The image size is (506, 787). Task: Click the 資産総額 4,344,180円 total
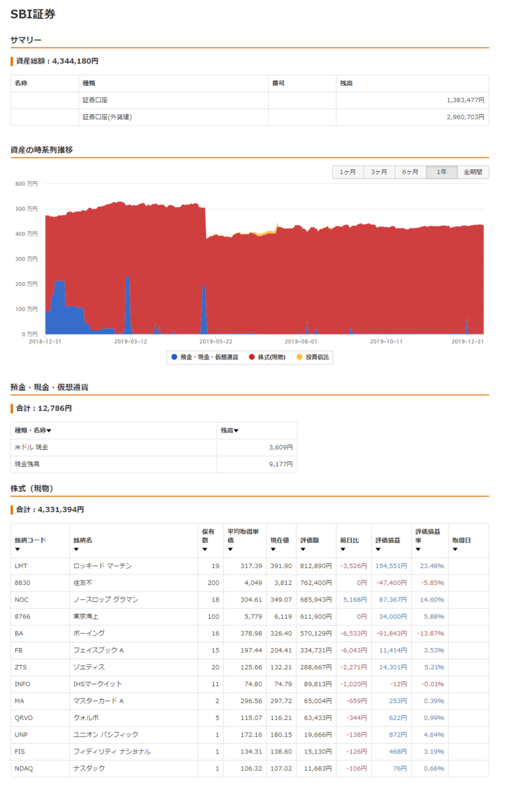point(57,61)
